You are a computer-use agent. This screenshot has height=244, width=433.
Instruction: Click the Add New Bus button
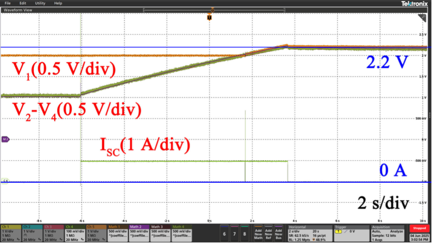pos(279,234)
